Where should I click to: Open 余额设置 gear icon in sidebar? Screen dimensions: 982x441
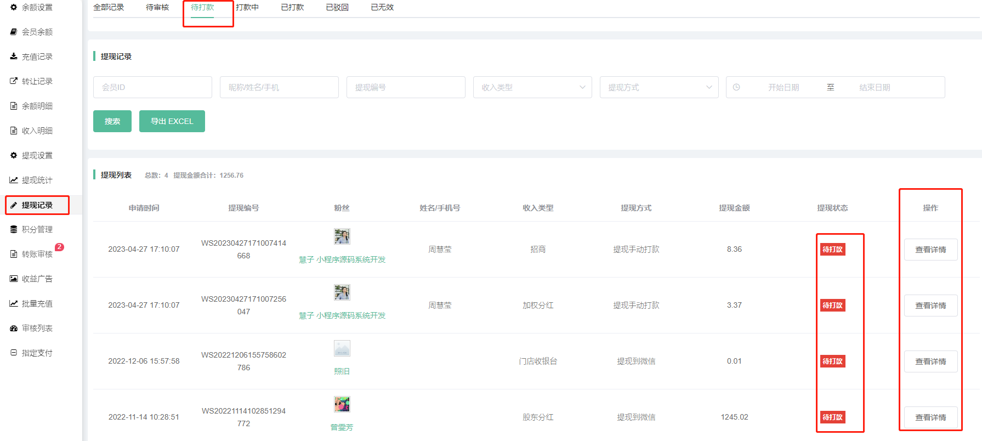(14, 7)
